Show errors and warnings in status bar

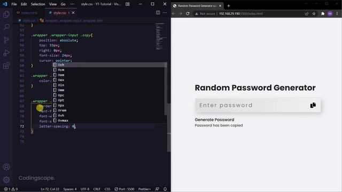[x=11, y=189]
